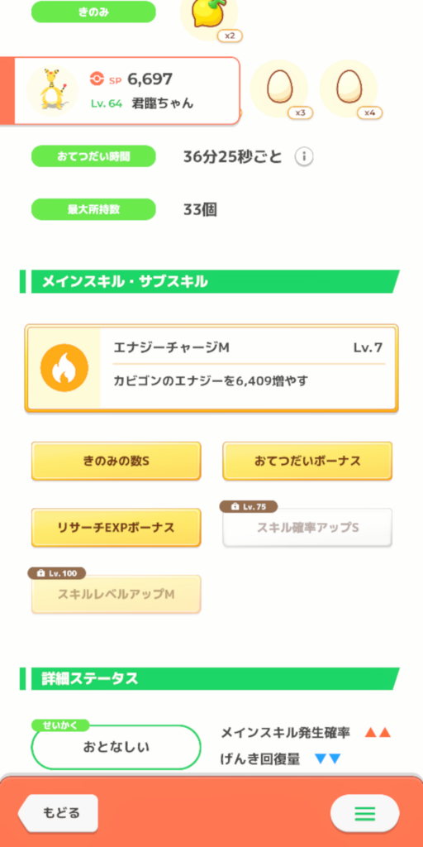Tap the orange flame main skill icon
This screenshot has height=847, width=423.
pos(64,368)
